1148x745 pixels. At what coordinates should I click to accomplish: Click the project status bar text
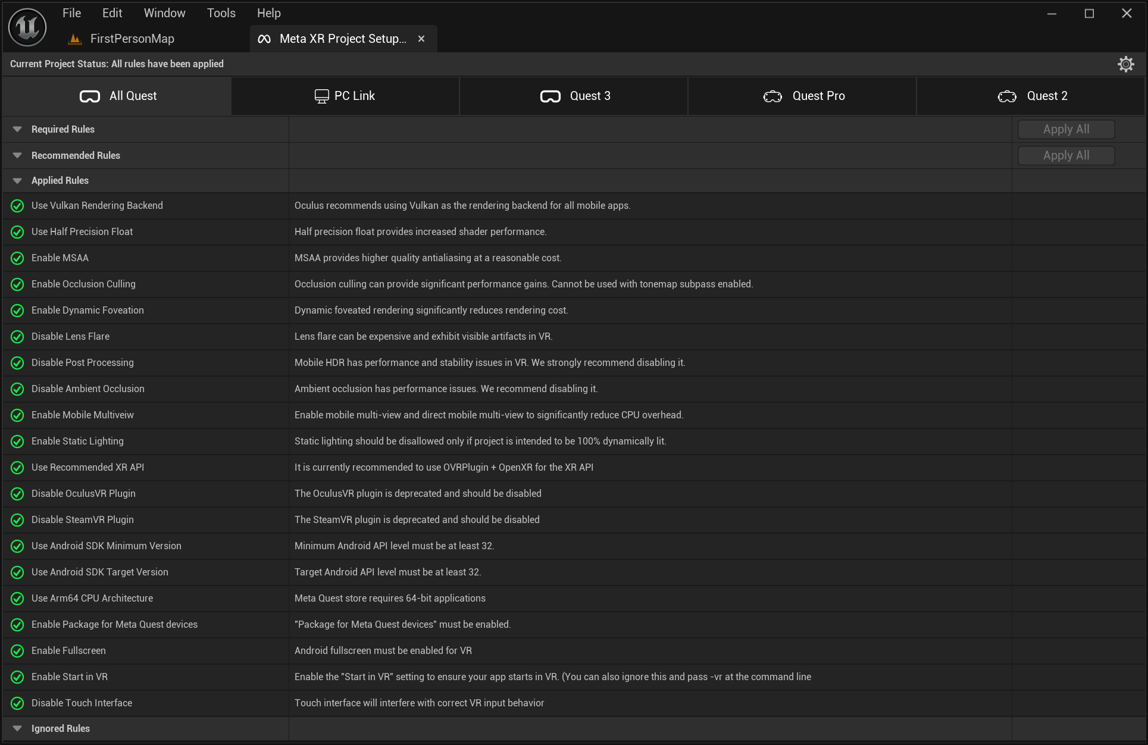tap(116, 64)
